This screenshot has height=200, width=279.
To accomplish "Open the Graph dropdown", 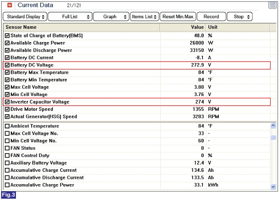I will (111, 17).
